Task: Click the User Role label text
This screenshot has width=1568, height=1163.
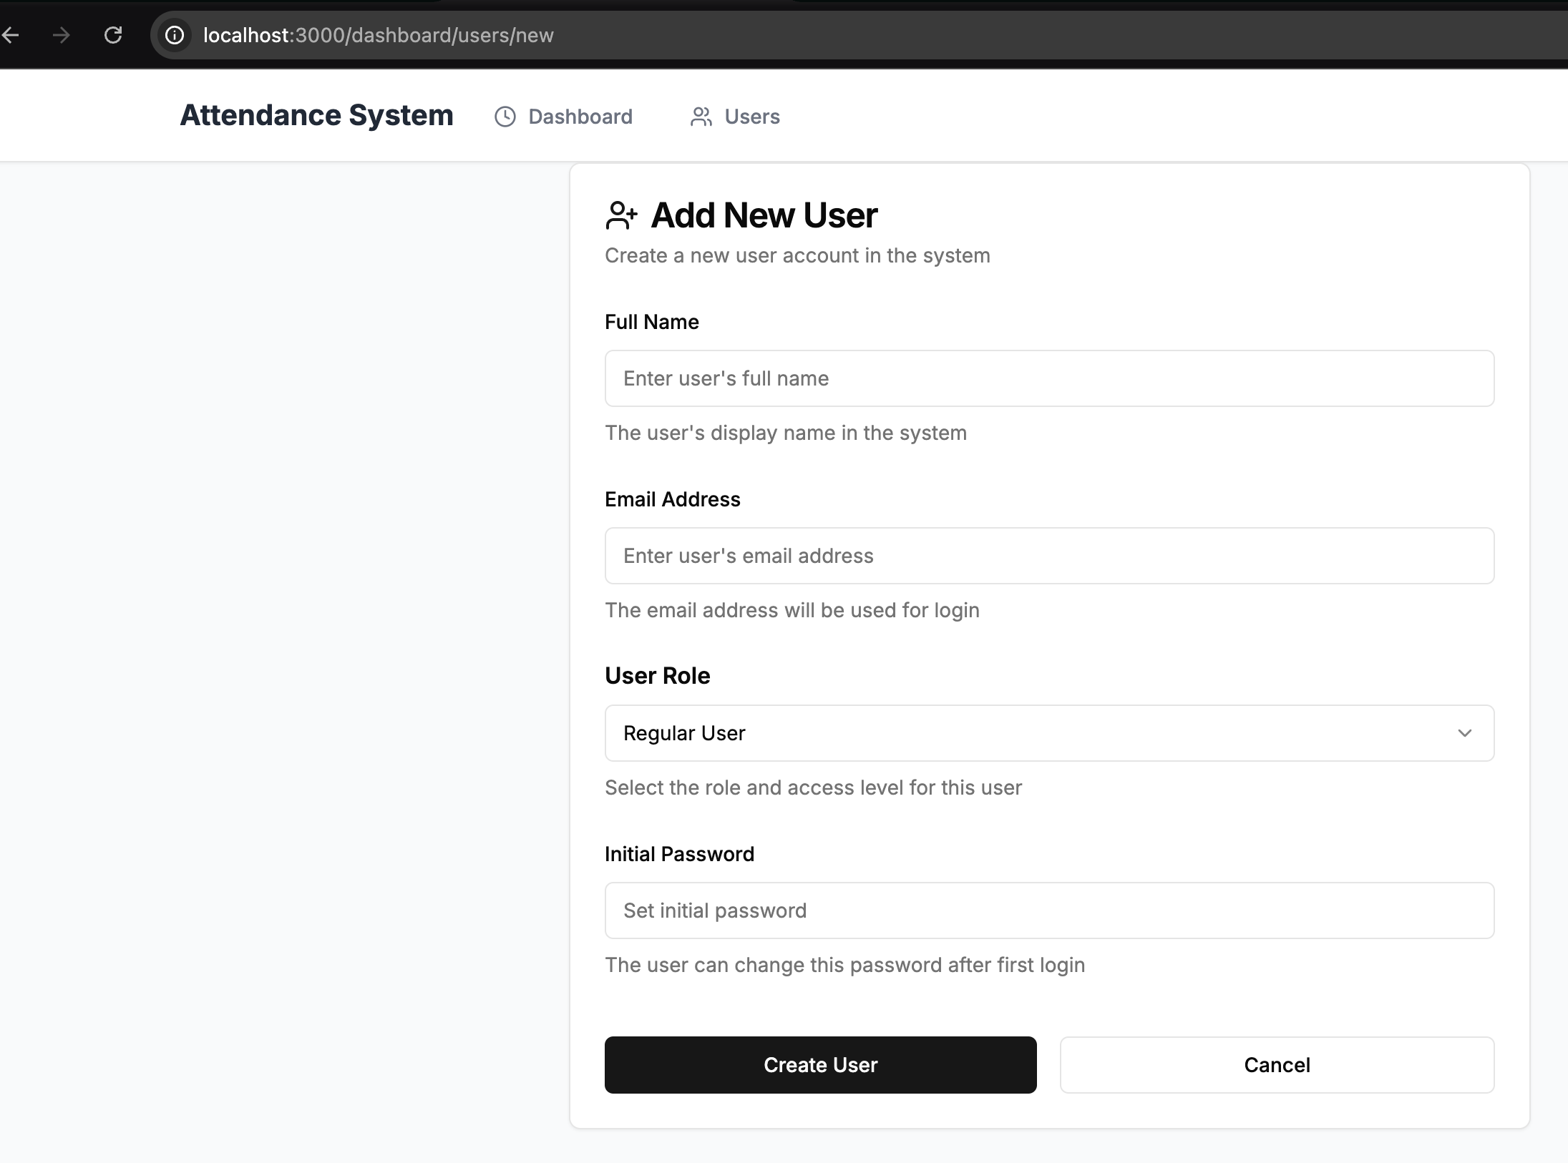Action: 657,676
